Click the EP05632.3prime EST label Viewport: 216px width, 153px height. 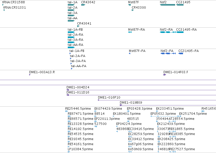[x=163, y=114]
